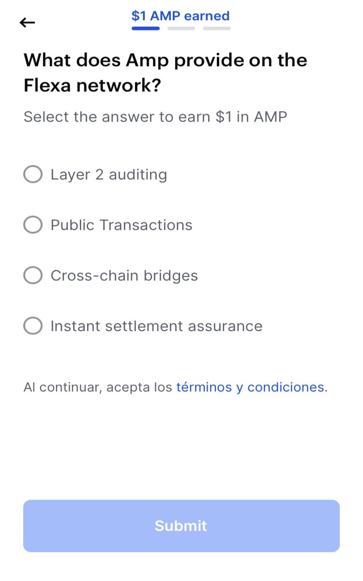The height and width of the screenshot is (581, 363).
Task: Click the word condiciones in the link
Action: [x=286, y=387]
